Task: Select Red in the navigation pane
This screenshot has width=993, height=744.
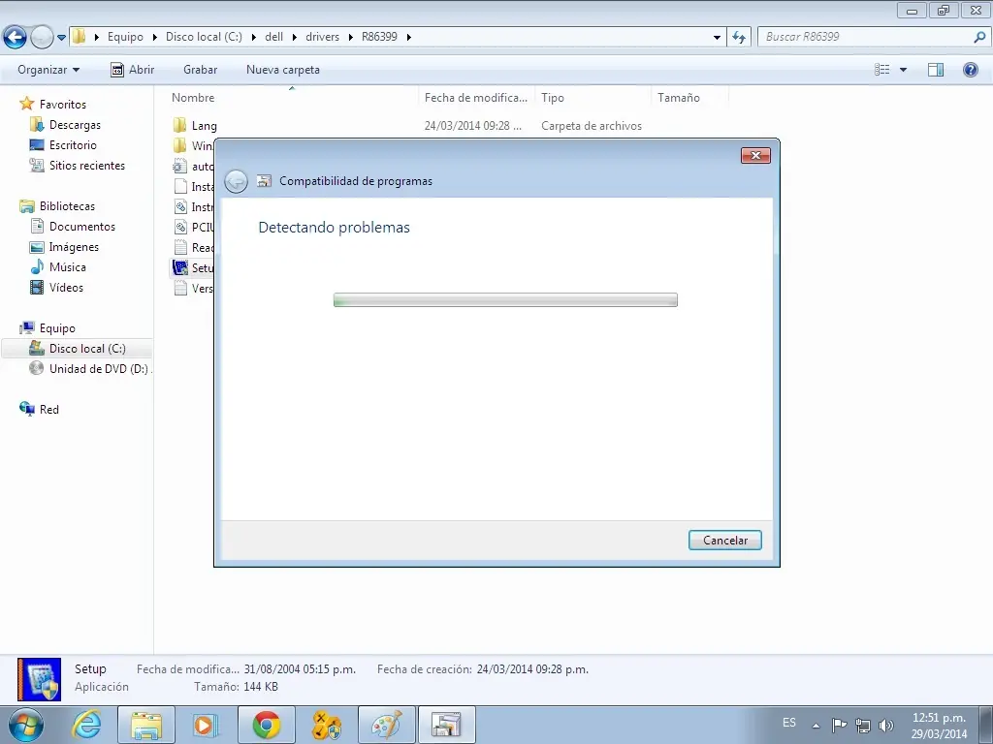Action: click(x=39, y=409)
